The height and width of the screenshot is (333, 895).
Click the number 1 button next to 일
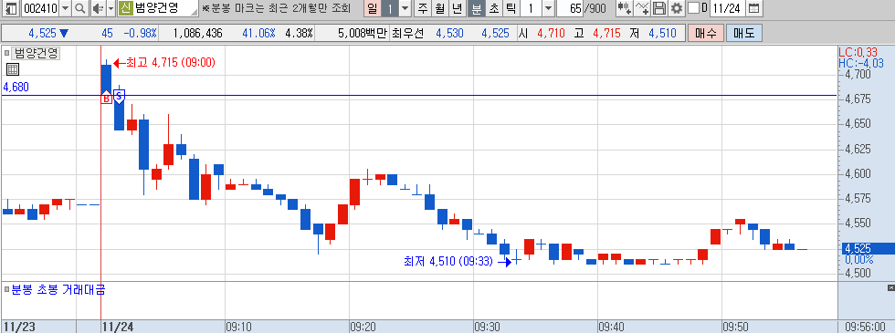pyautogui.click(x=390, y=8)
